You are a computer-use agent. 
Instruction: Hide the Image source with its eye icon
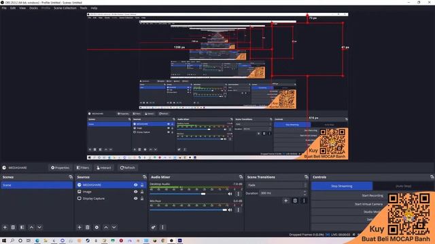pyautogui.click(x=136, y=191)
